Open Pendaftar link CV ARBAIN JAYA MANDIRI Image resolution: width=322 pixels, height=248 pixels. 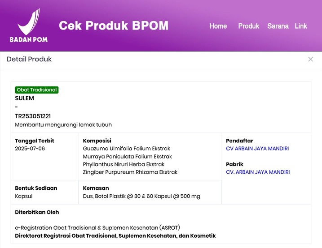click(257, 149)
